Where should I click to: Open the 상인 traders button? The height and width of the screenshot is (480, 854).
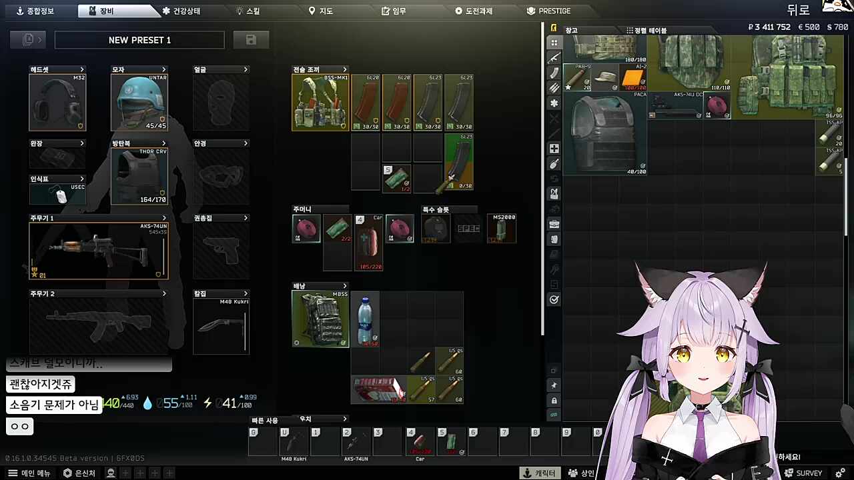tap(581, 473)
